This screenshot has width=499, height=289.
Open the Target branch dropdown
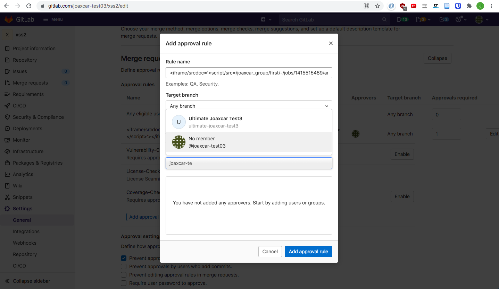(x=249, y=106)
